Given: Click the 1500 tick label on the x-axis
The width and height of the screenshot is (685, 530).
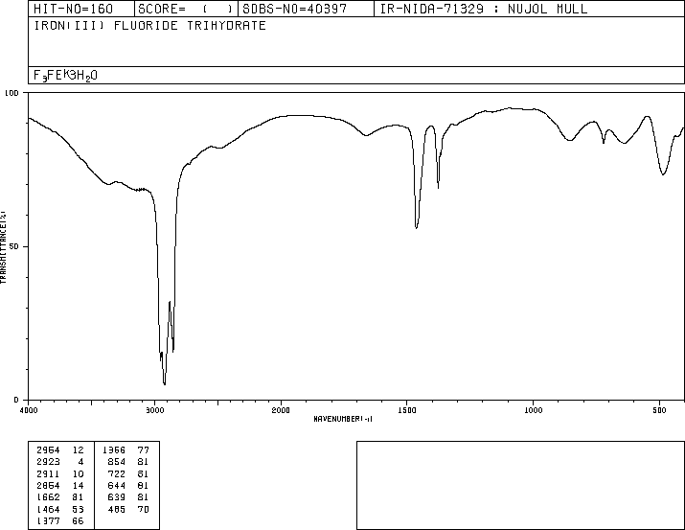Looking at the screenshot, I should tap(407, 410).
